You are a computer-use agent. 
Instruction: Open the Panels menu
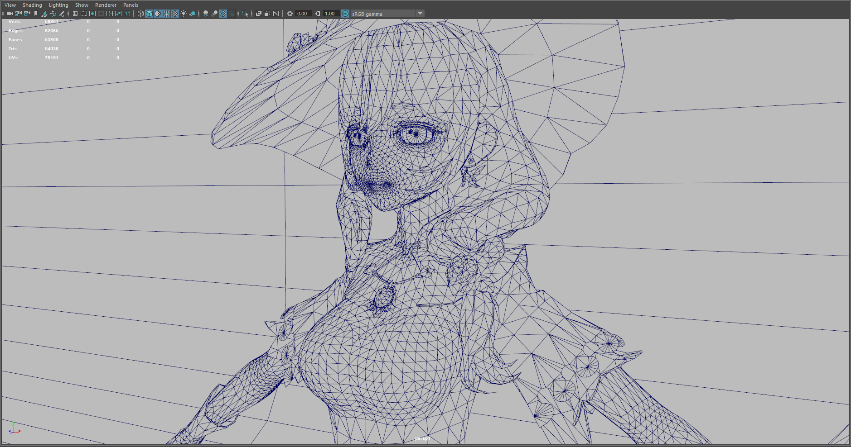tap(131, 5)
